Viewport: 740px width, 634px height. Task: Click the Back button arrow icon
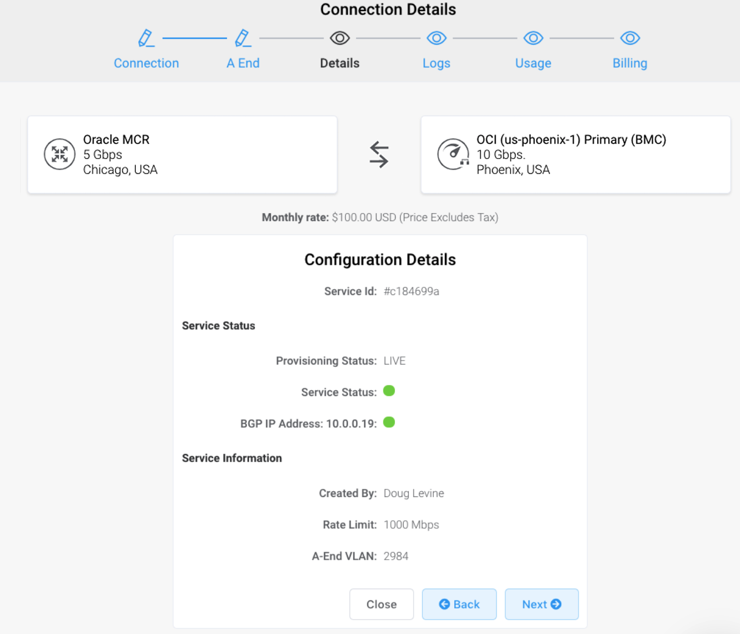coord(445,604)
